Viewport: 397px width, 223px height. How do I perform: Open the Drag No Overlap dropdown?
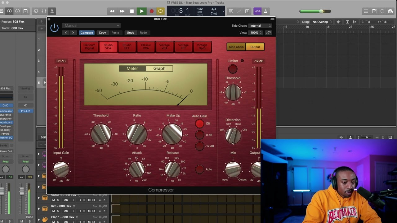coord(322,22)
